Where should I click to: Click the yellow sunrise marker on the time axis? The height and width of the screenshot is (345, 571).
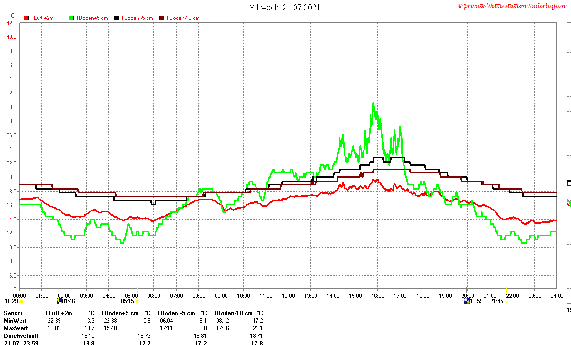coord(137,290)
